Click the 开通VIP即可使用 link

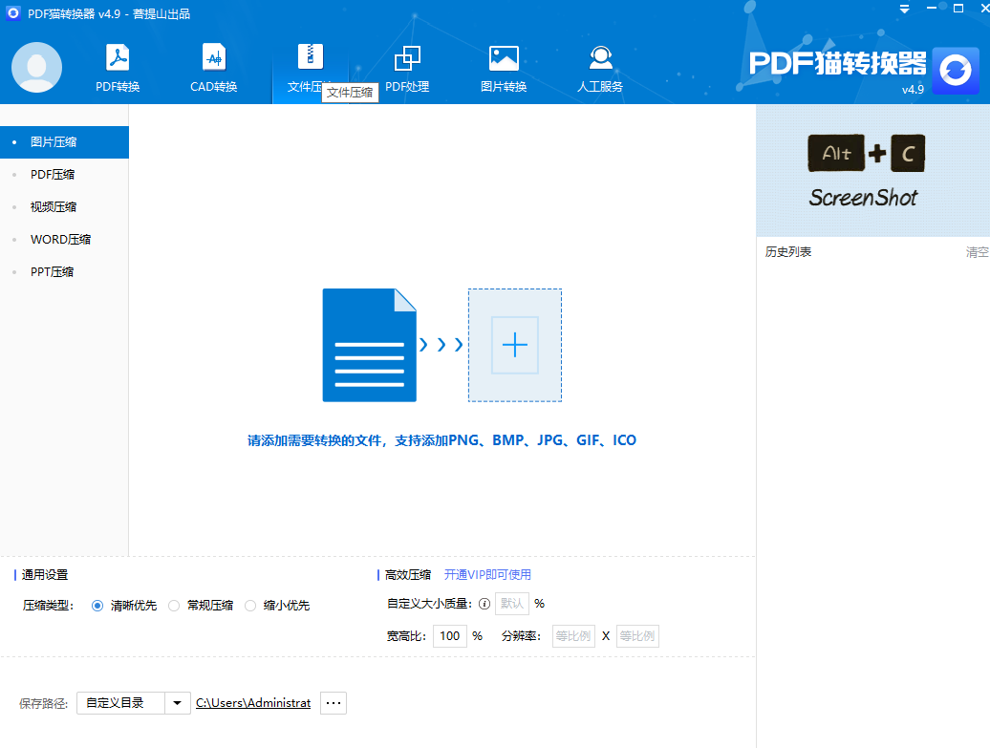pos(487,574)
